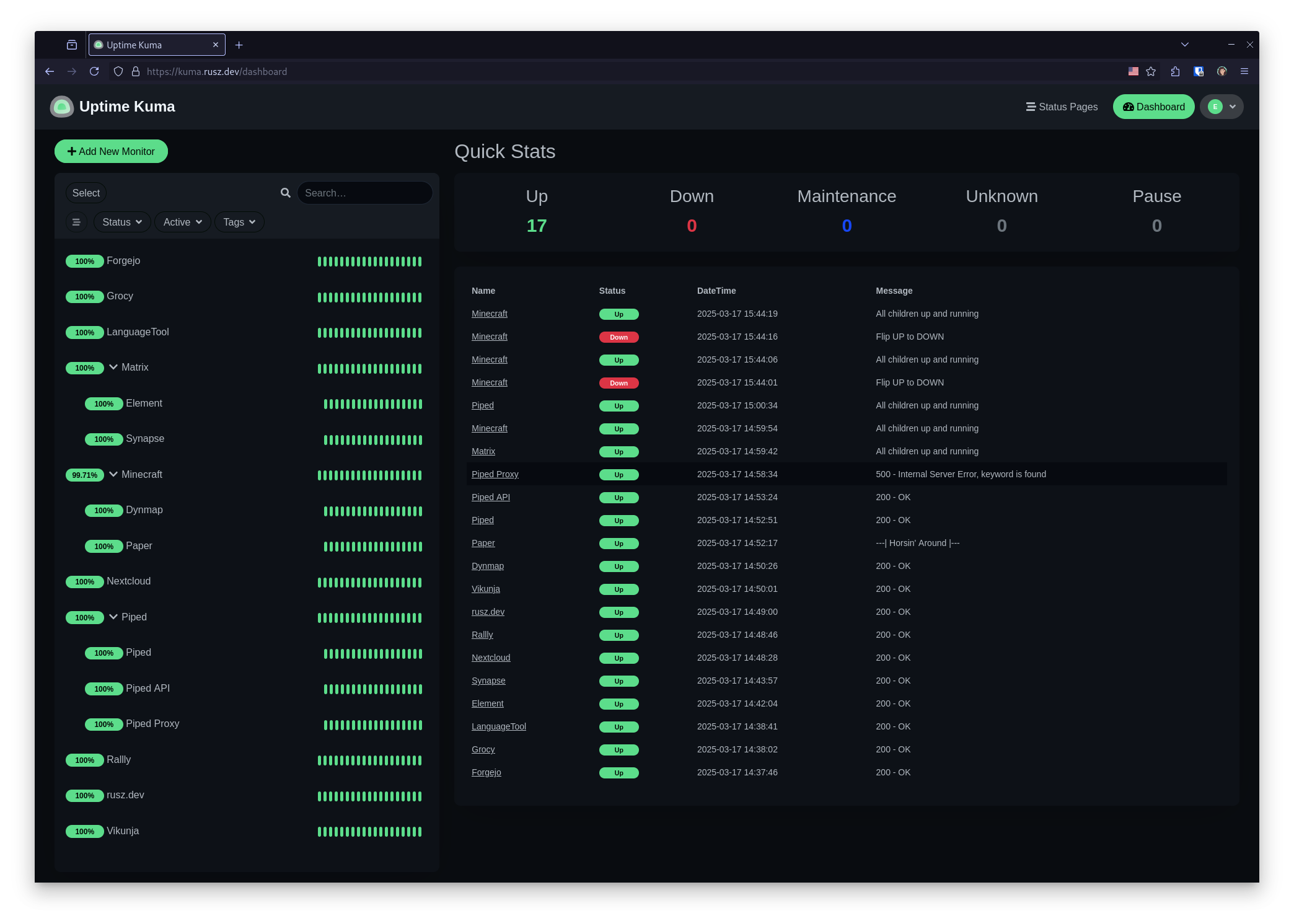Click the LanguageTool link in events table

498,726
